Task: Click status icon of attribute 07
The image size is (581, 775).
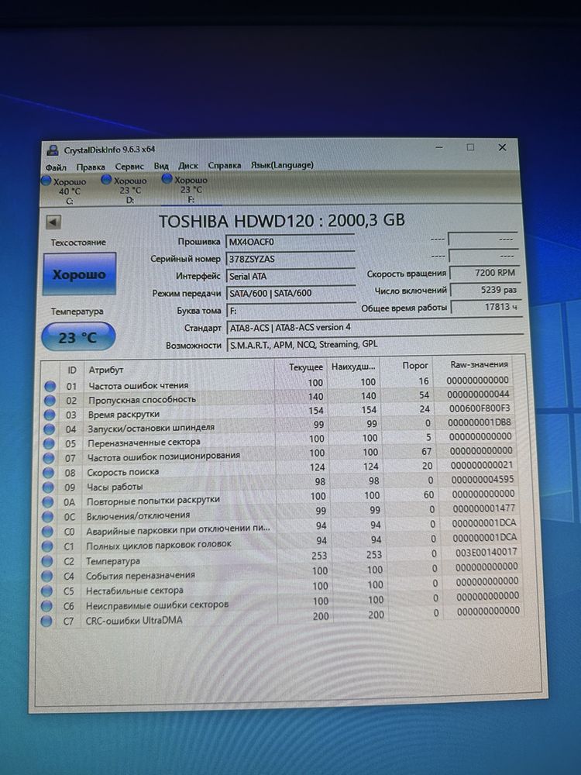Action: pyautogui.click(x=49, y=458)
